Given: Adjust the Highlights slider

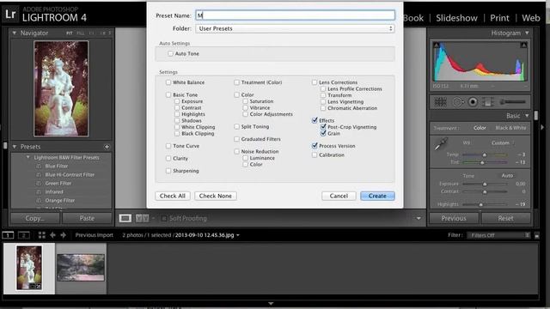Looking at the screenshot, I should point(481,204).
